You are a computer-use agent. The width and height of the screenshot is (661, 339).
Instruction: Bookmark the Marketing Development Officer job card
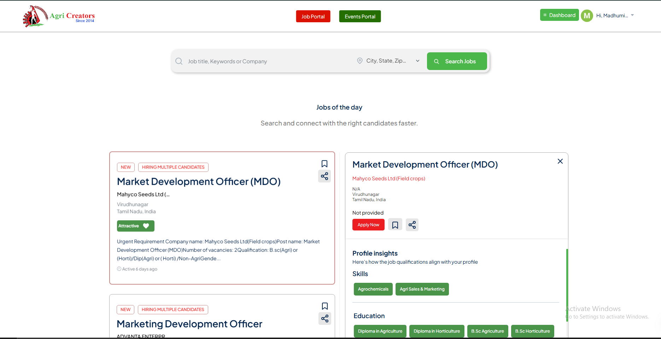point(324,306)
